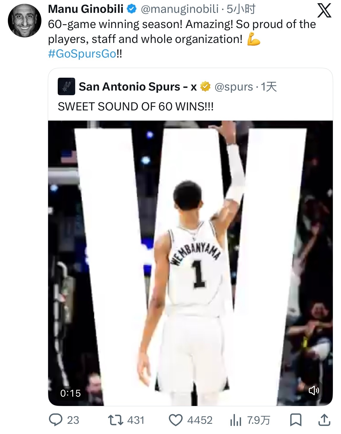This screenshot has height=434, width=341.
Task: Tap the retweet icon
Action: [x=115, y=420]
